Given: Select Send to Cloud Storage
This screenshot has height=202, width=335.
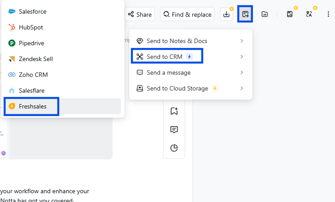Looking at the screenshot, I should [190, 88].
